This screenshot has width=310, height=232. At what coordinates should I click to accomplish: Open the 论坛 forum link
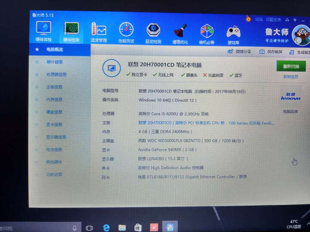click(259, 19)
